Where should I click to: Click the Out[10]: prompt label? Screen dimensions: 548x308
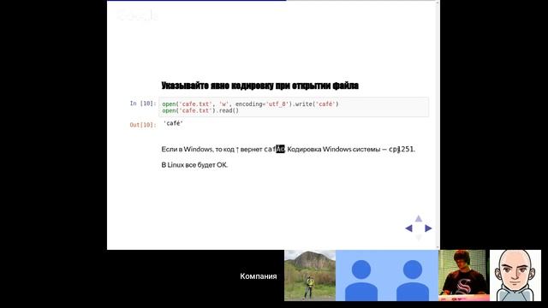pos(143,125)
